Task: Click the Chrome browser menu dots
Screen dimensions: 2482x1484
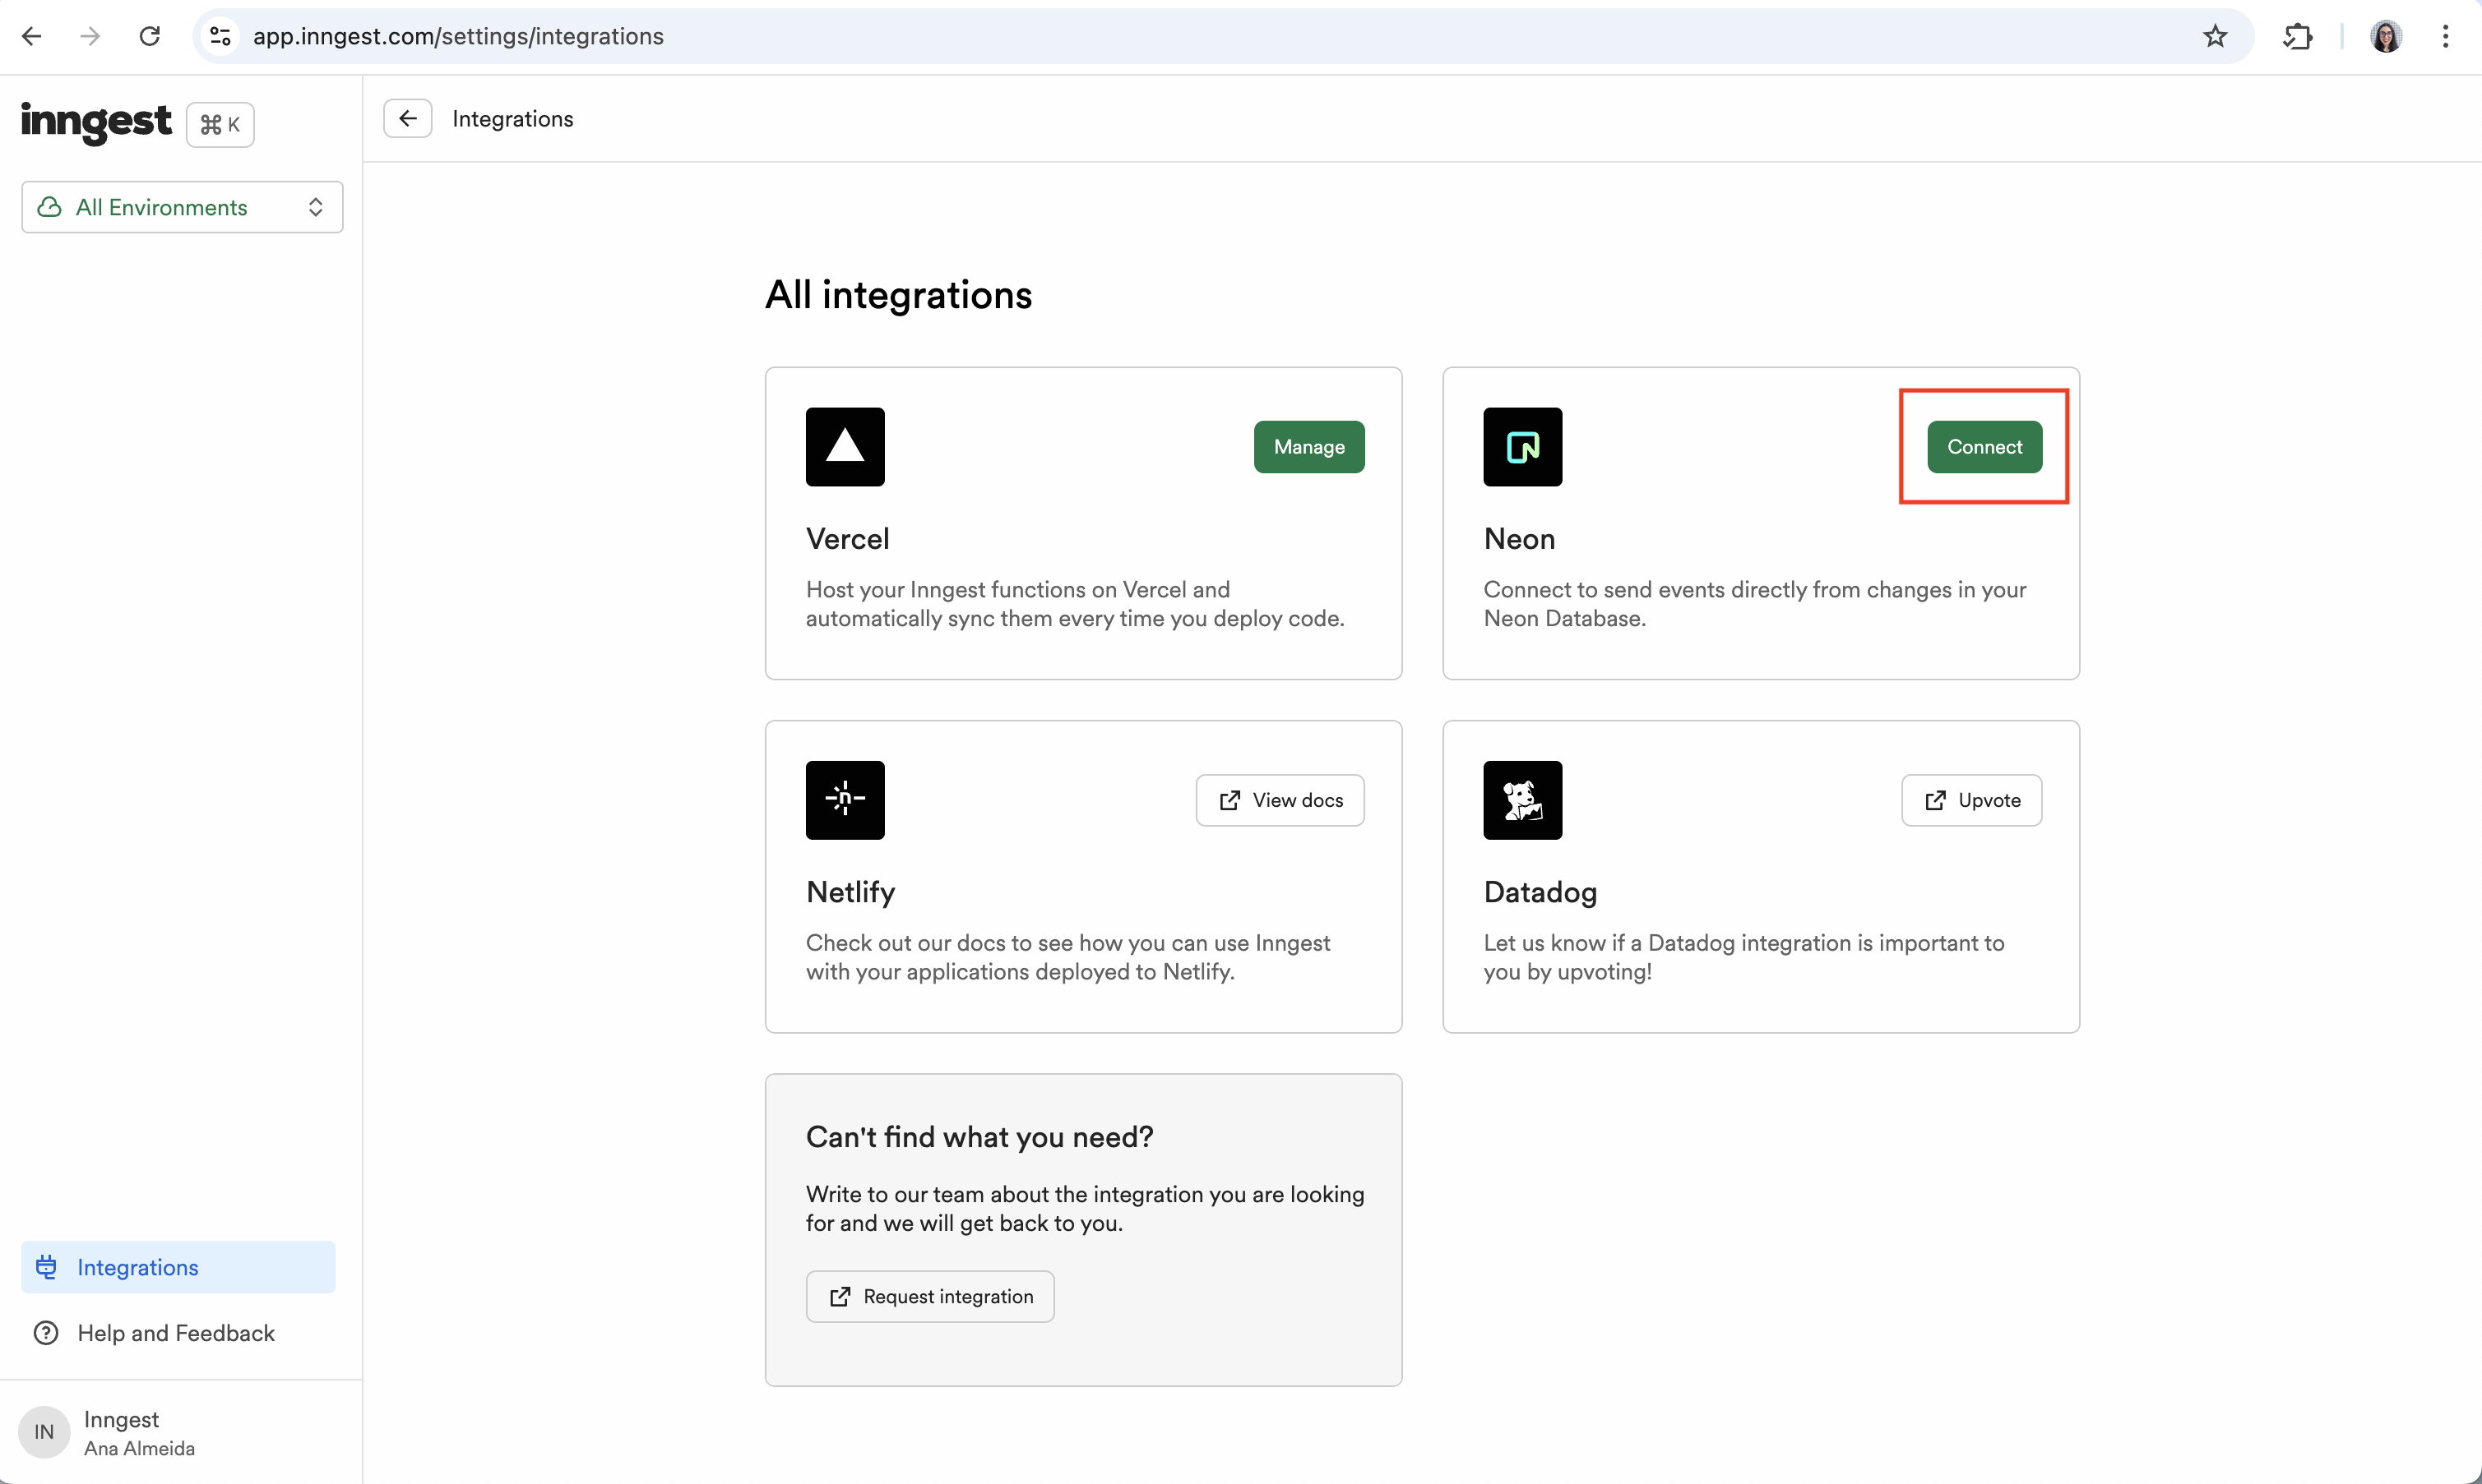Action: point(2445,37)
